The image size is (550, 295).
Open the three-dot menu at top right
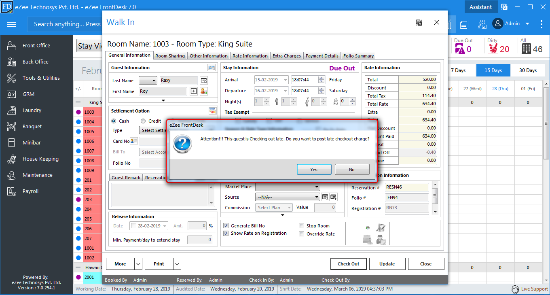[x=542, y=24]
